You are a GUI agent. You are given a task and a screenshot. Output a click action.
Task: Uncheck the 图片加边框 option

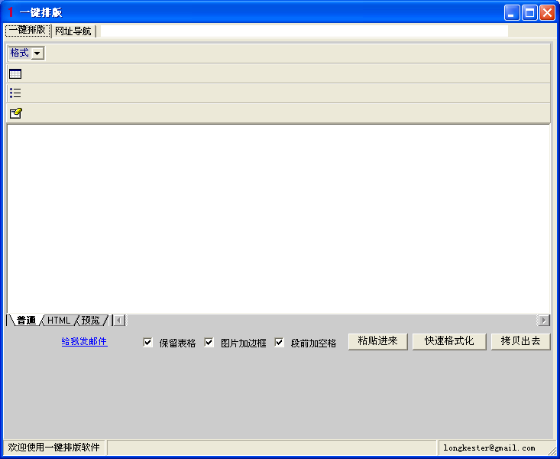coord(209,343)
